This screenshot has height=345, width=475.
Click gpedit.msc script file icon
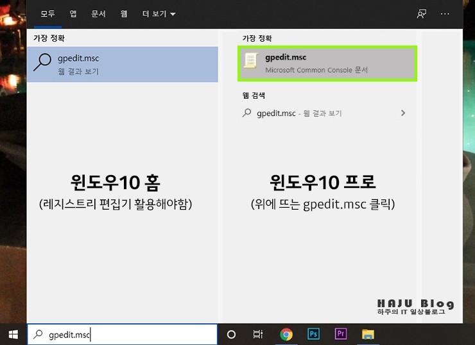click(x=251, y=60)
